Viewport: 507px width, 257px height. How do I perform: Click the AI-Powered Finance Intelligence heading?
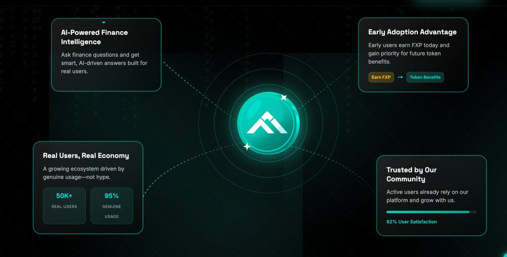(94, 37)
